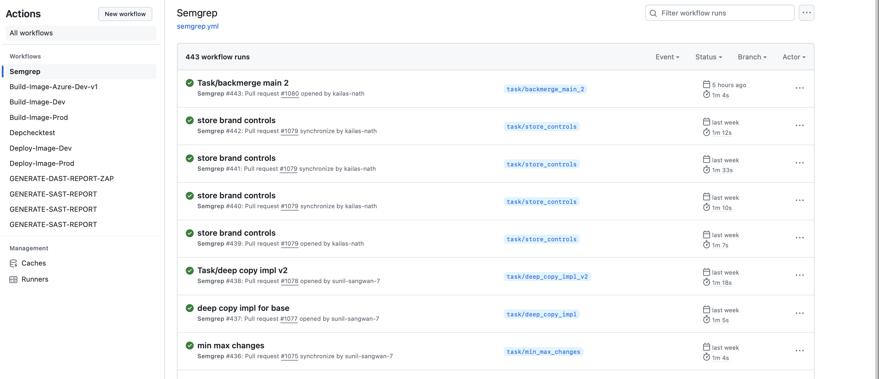Open the Status filter dropdown
The height and width of the screenshot is (379, 879).
[708, 57]
